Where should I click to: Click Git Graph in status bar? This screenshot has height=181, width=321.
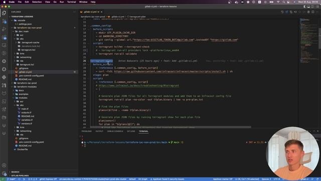[142, 179]
